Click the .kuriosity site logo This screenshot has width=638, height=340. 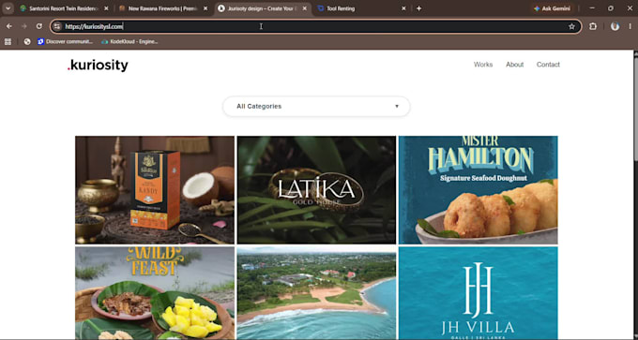[x=98, y=65]
